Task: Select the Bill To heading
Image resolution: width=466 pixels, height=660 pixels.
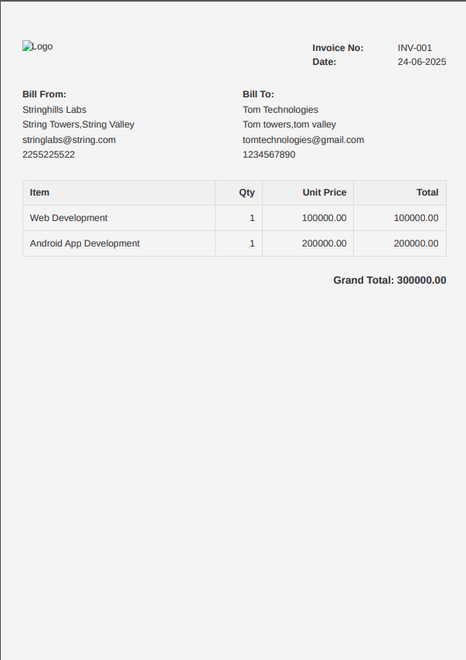Action: (x=258, y=94)
